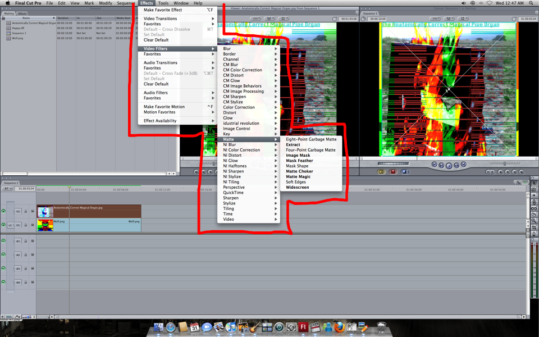This screenshot has width=539, height=337.
Task: Select Happy.tiff in Browser list
Action: point(18,28)
